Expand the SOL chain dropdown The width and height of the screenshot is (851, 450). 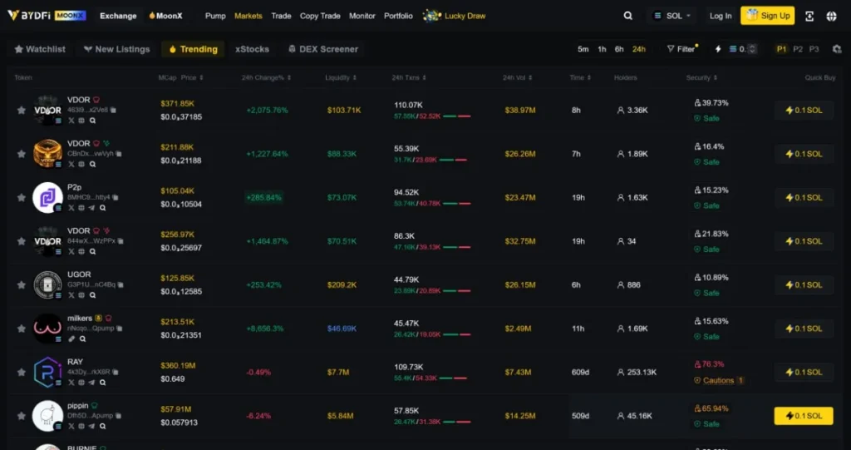(x=672, y=16)
